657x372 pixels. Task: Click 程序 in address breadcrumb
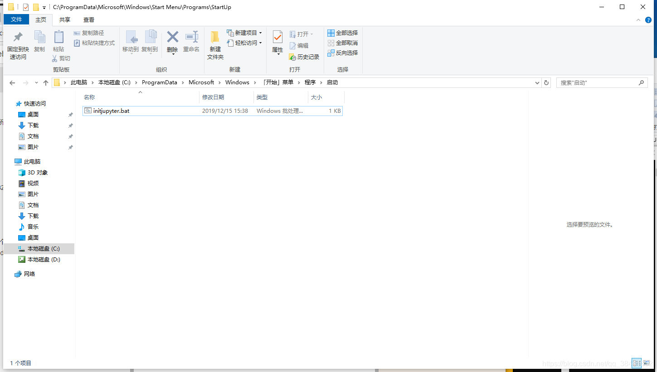point(310,82)
